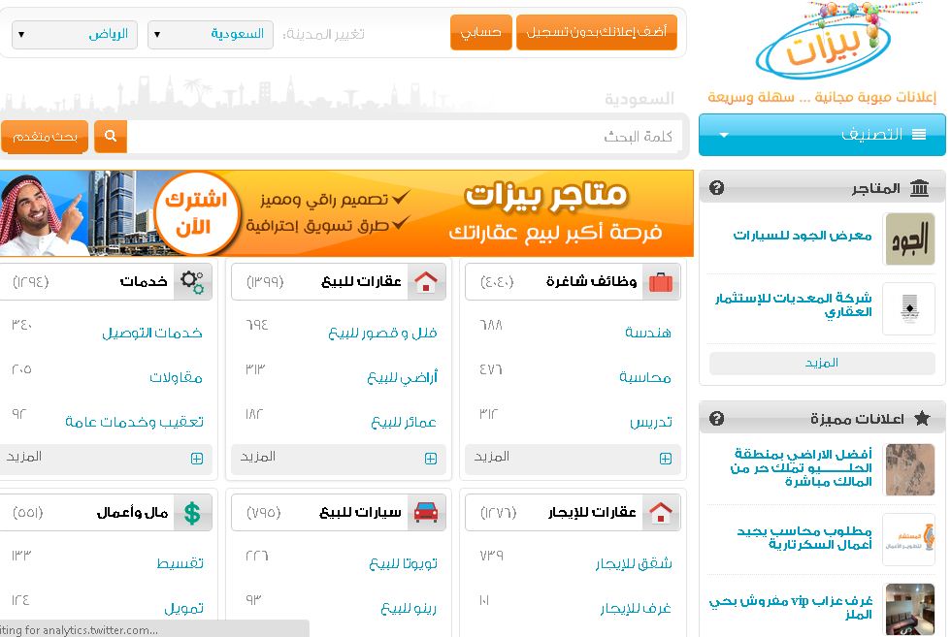Open أراضي للبيع category
Screen dimensions: 951x637
point(402,377)
